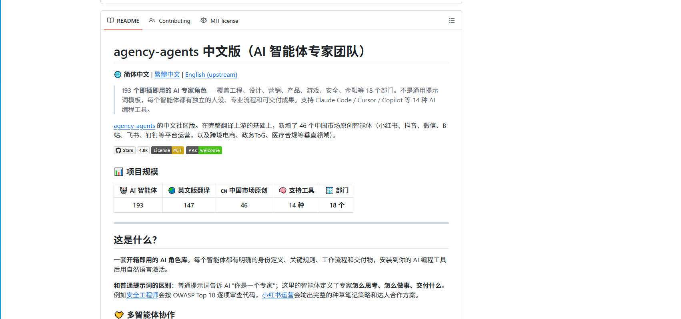681x319 pixels.
Task: Click the CN flag icon in 中国市场原创 header
Action: click(224, 191)
